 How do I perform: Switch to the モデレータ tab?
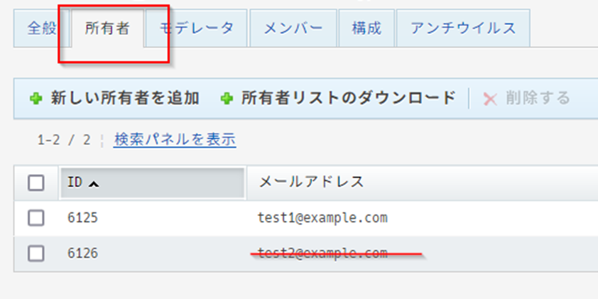[196, 28]
